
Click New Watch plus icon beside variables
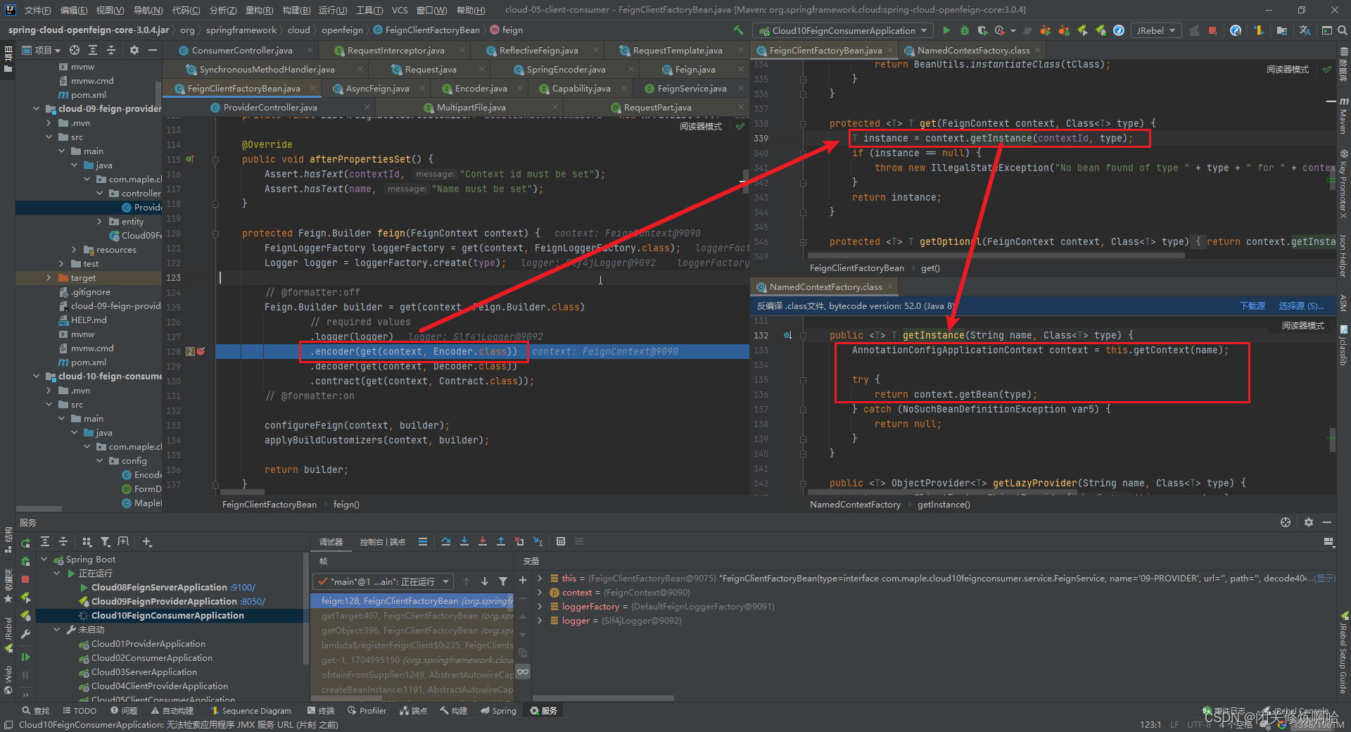point(523,581)
